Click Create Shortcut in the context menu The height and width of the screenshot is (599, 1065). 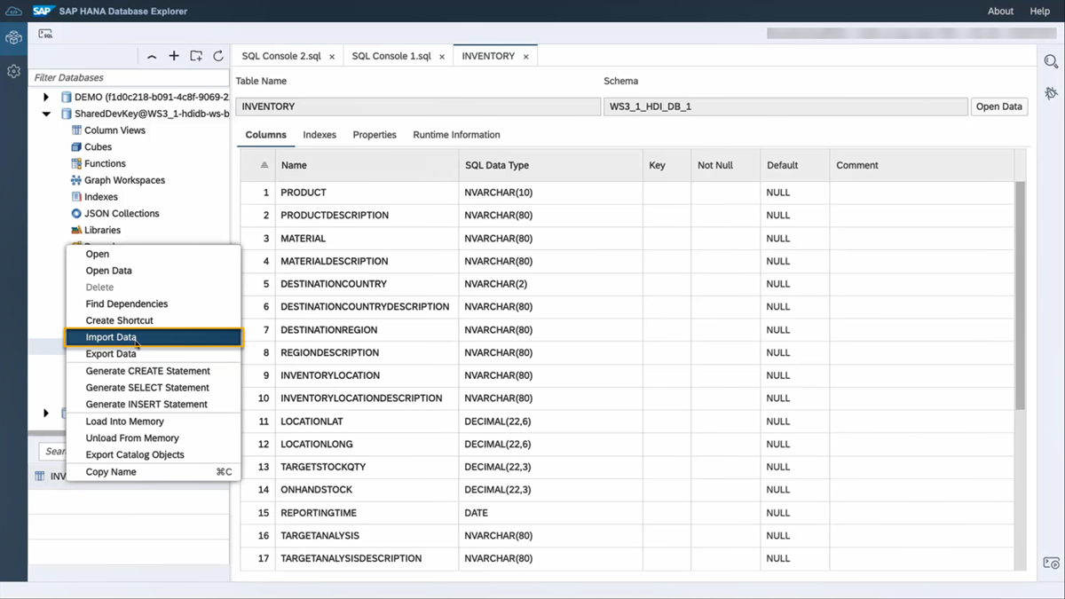click(x=153, y=320)
